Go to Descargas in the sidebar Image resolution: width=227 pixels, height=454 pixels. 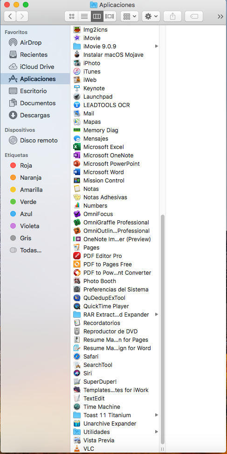click(x=35, y=115)
